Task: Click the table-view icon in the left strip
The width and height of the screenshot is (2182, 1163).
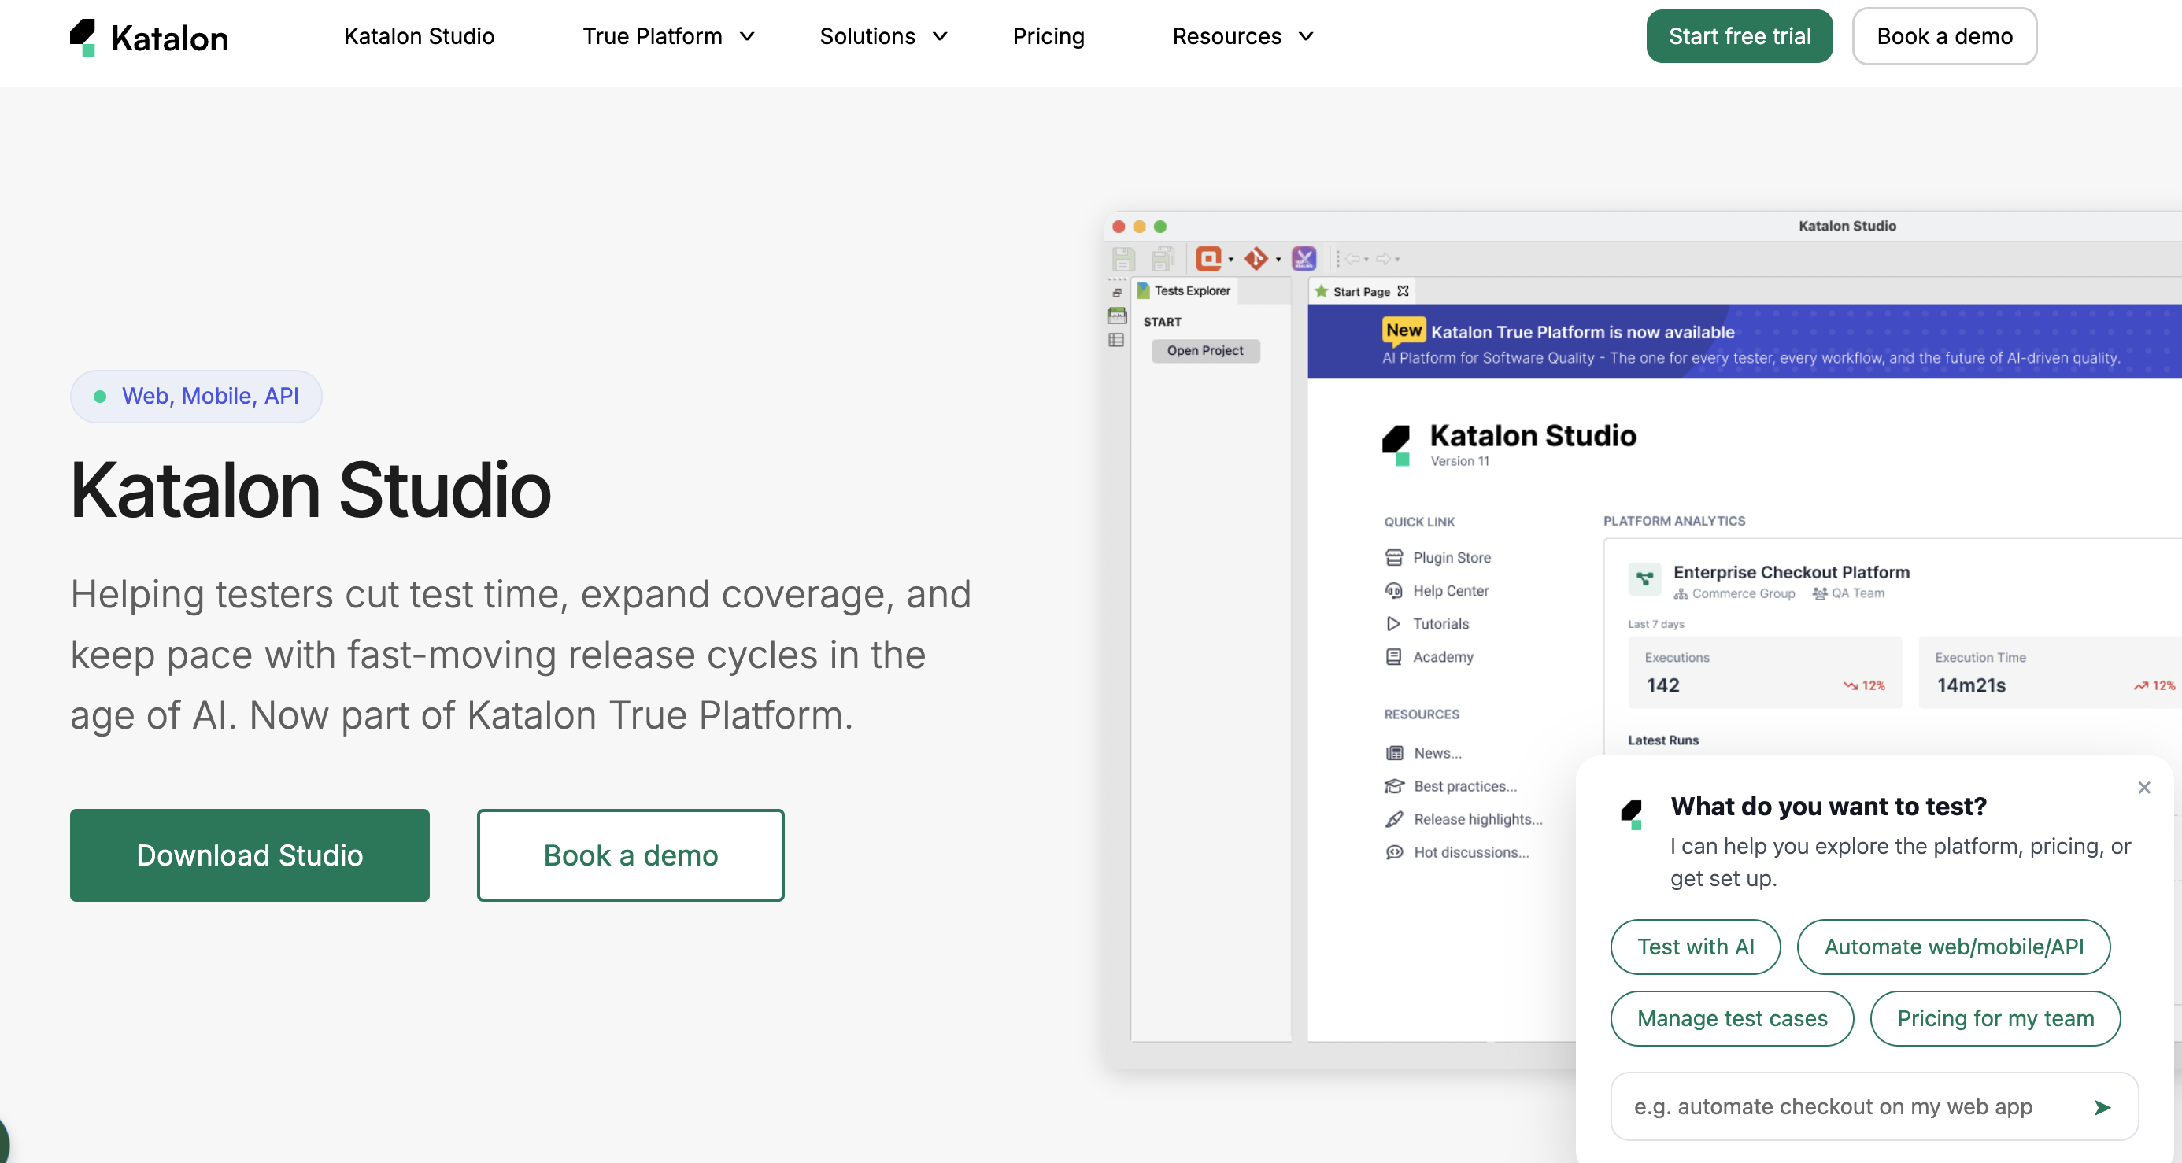Action: (x=1116, y=341)
